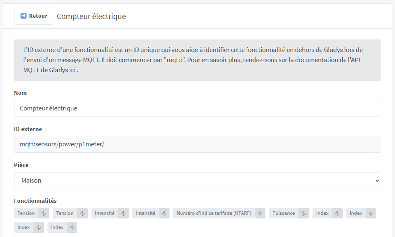The image size is (395, 237).
Task: Click lightning icon on first Index tag
Action: (337, 213)
